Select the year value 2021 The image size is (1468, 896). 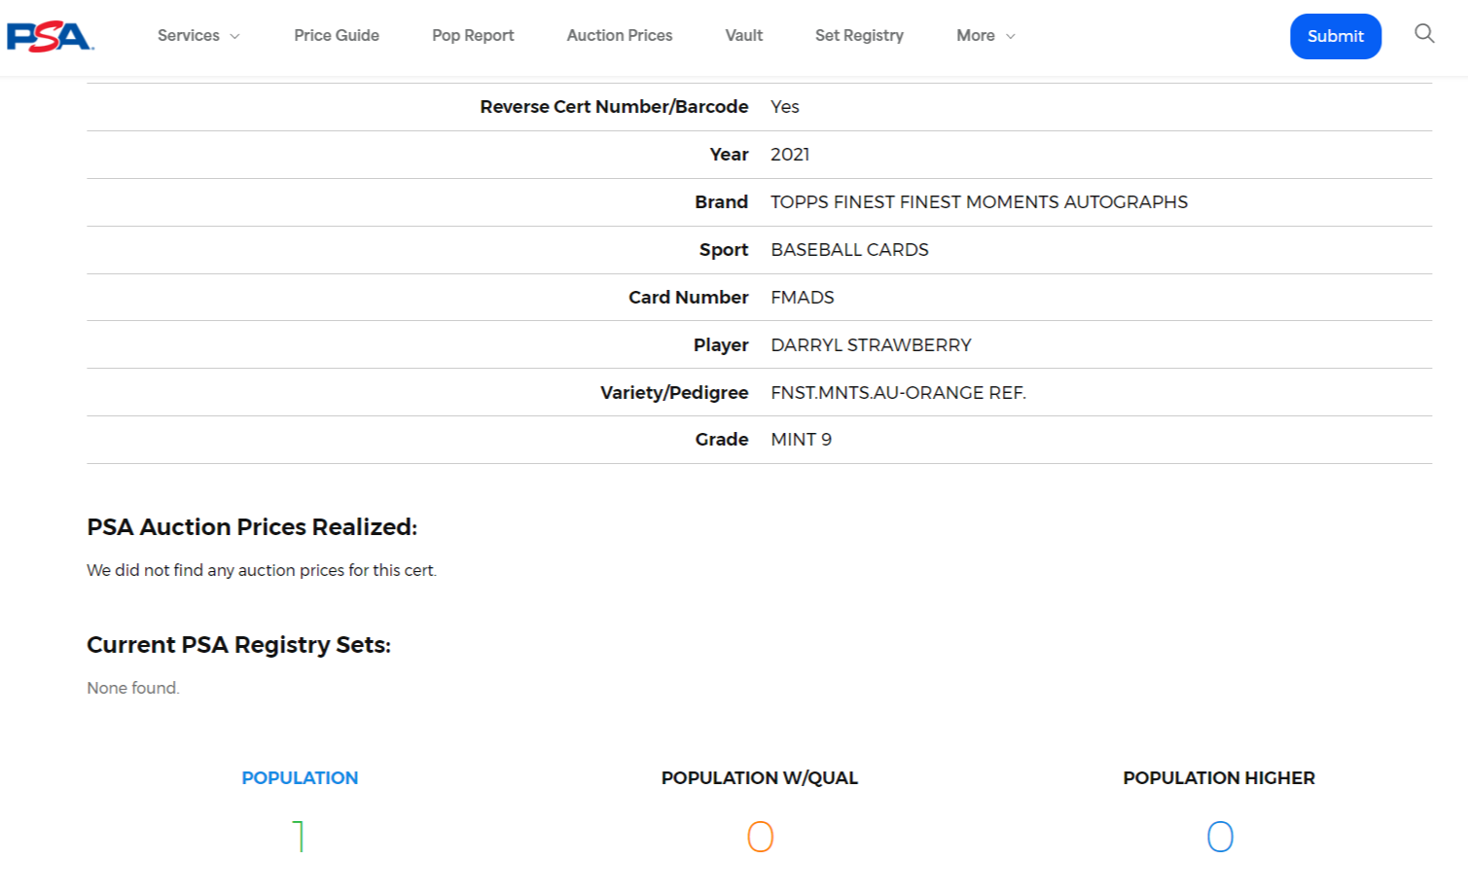pyautogui.click(x=790, y=155)
